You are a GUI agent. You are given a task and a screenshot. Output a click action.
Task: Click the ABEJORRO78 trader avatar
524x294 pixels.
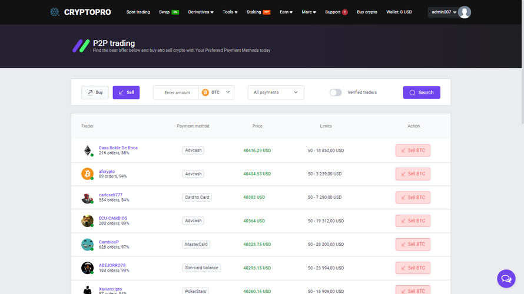(87, 268)
